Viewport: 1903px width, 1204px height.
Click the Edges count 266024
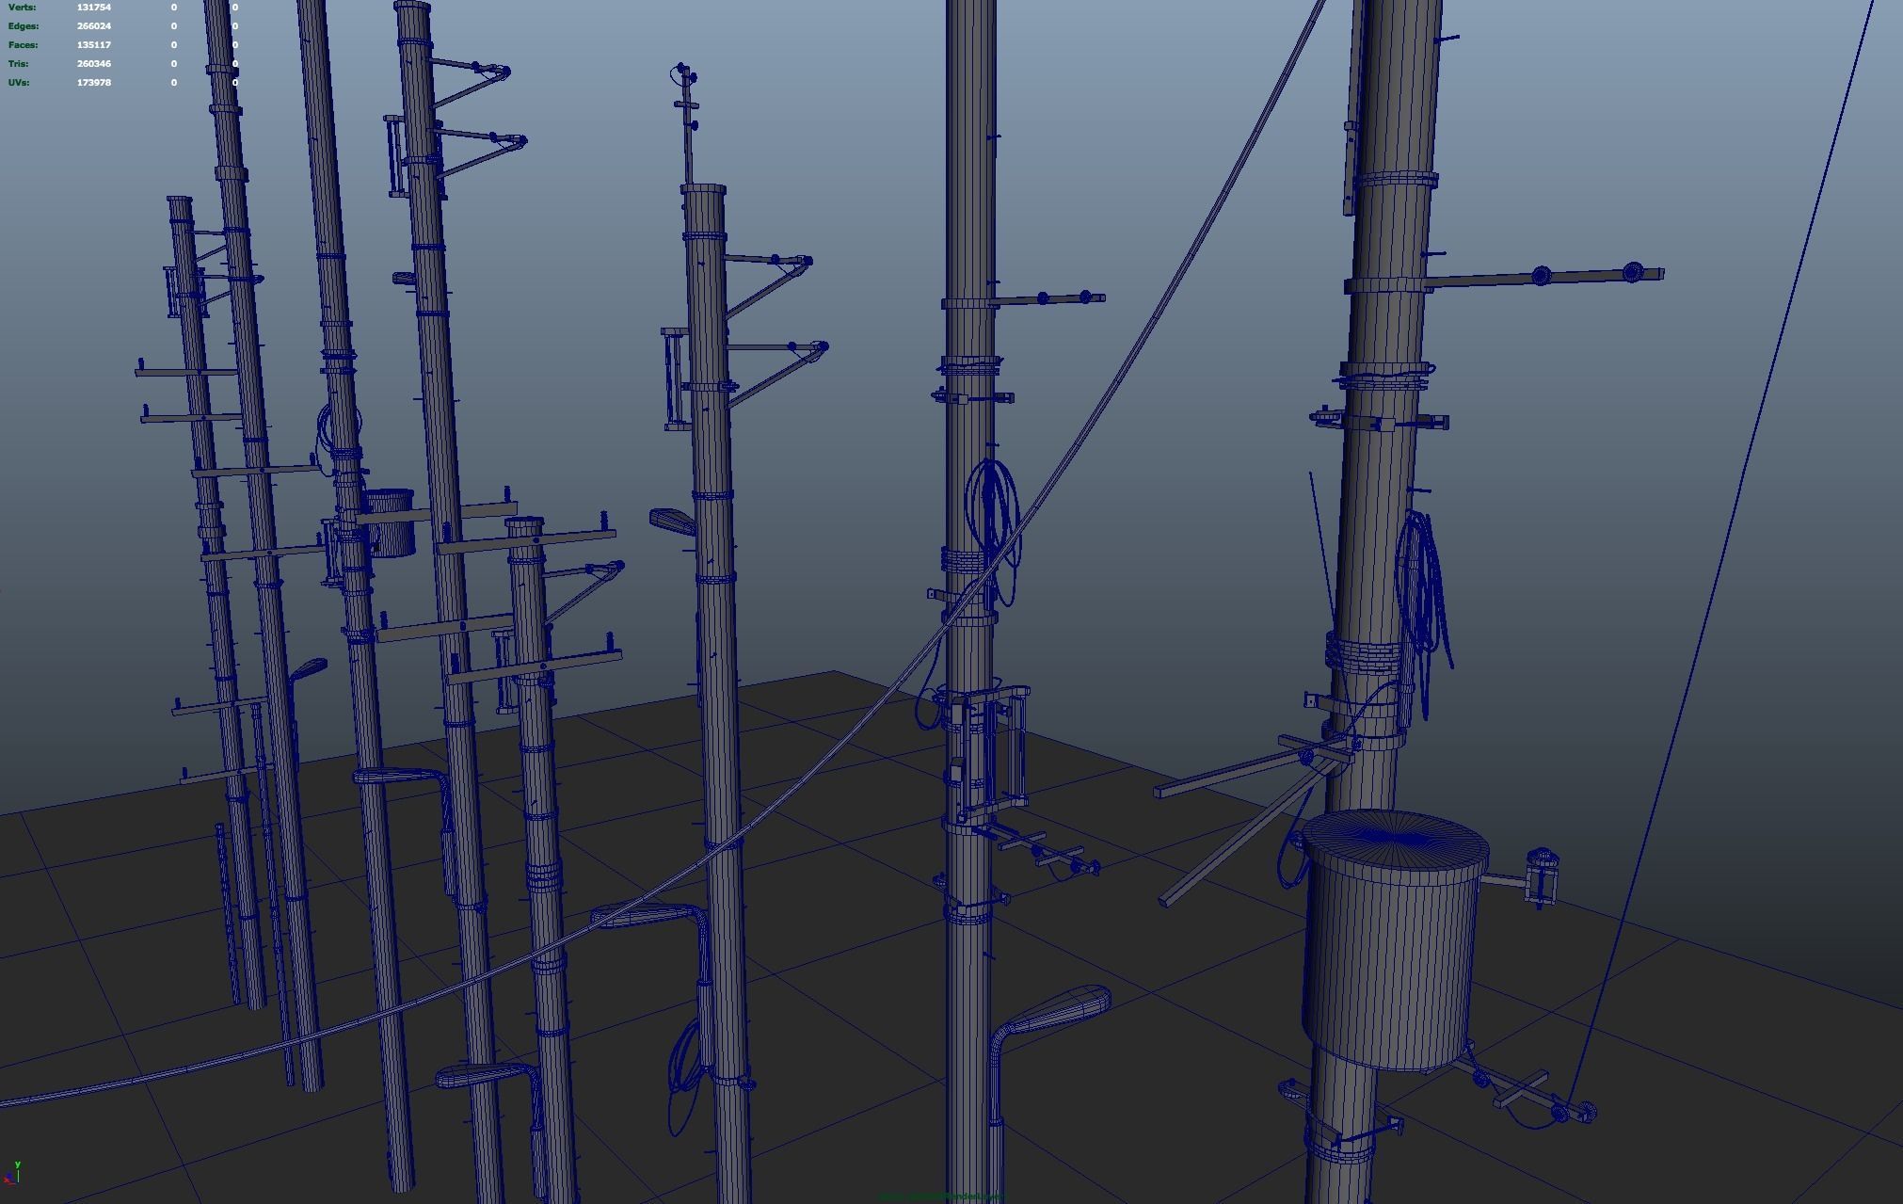(x=93, y=26)
